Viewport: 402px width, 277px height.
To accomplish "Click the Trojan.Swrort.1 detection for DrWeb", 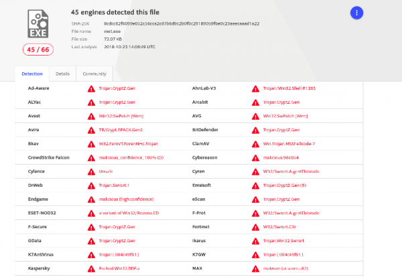I will pos(113,185).
